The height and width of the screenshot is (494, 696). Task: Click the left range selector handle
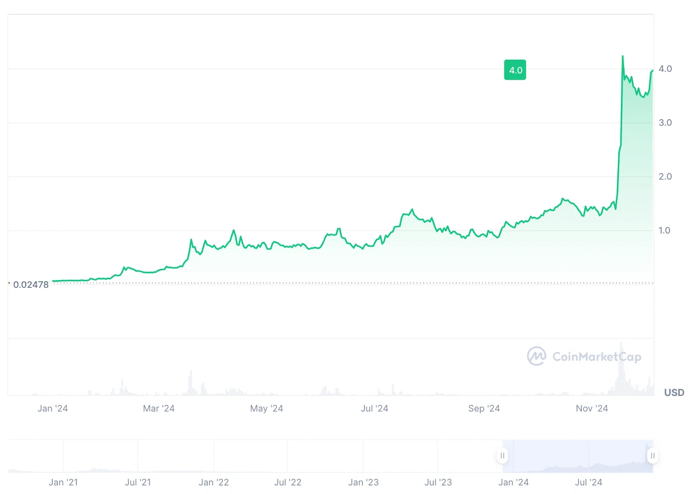(x=502, y=456)
